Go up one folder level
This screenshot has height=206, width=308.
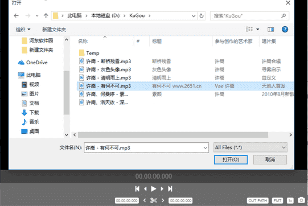tap(46, 16)
